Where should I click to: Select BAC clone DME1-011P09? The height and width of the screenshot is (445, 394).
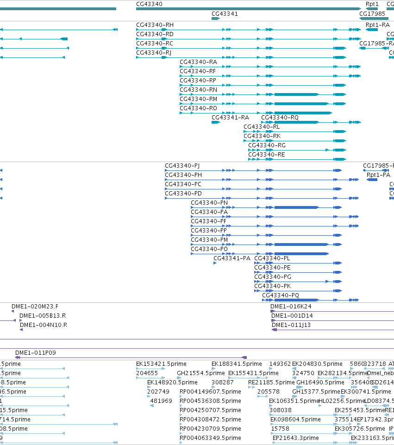pos(36,352)
